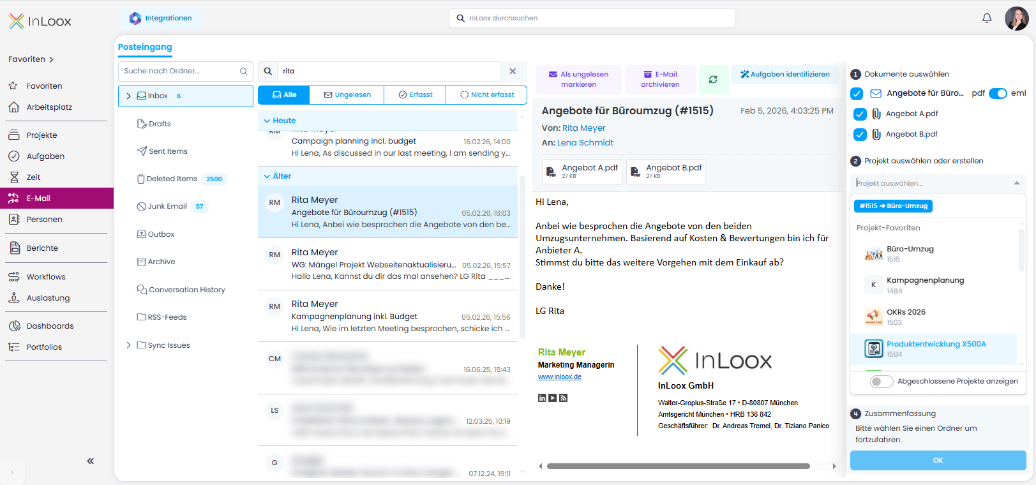Go to Arbeitsplatz home icon
The image size is (1036, 485).
click(13, 107)
